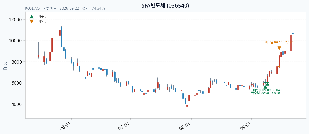The width and height of the screenshot is (309, 134).
Task: Click the 10000 y-axis tick label
Action: point(16,41)
